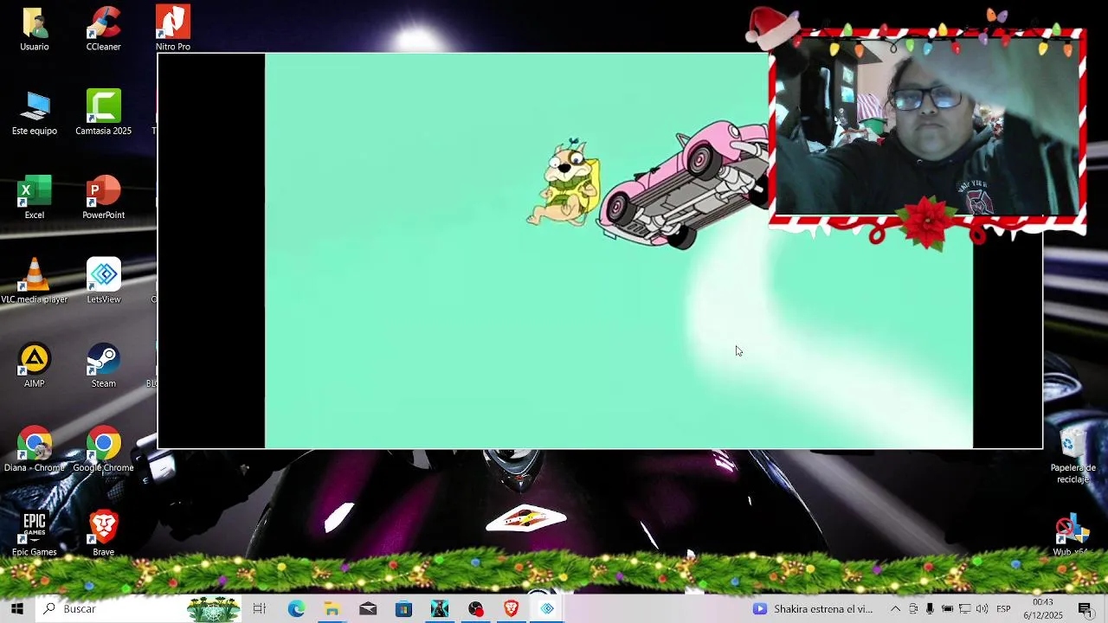
Task: Open Nitro Pro desktop shortcut
Action: pos(172,29)
